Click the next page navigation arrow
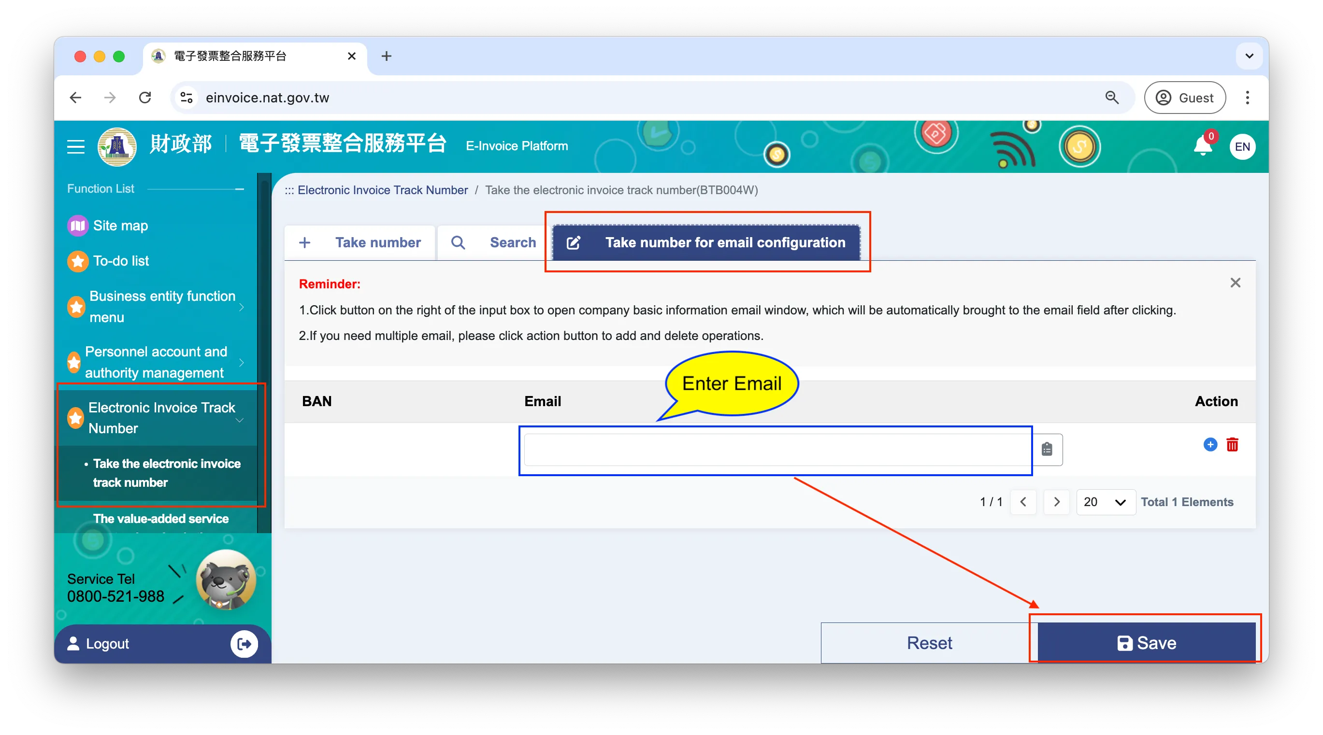Viewport: 1323px width, 735px height. tap(1057, 501)
